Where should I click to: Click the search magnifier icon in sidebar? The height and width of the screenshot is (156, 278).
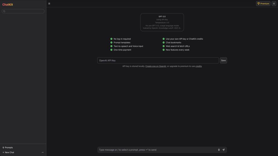4,11
